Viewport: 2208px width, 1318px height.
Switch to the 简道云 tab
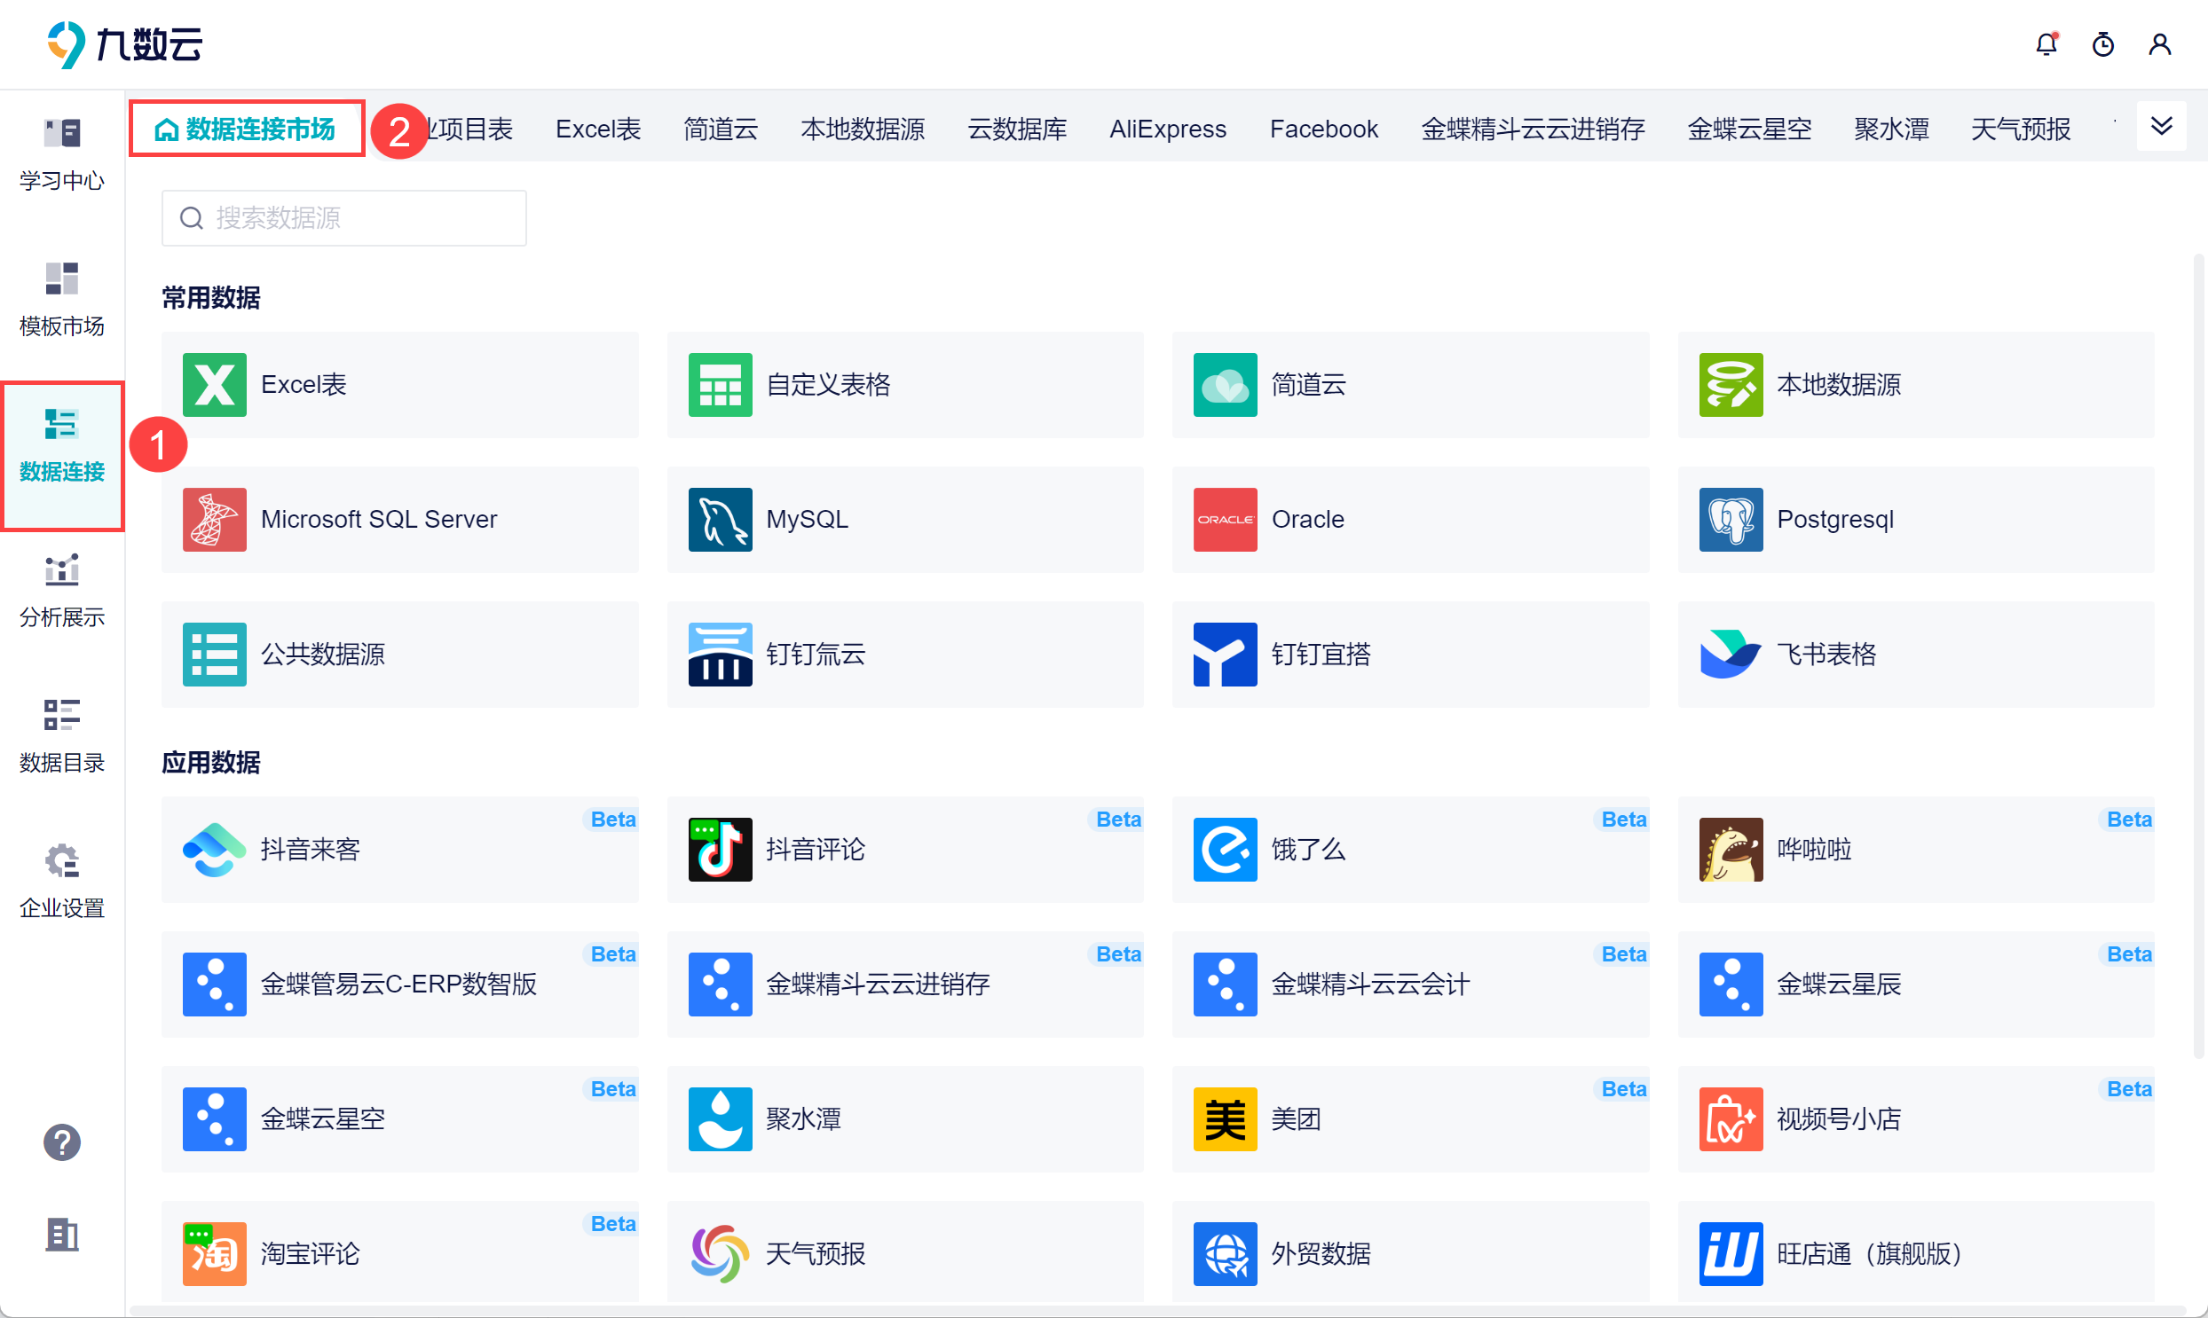tap(721, 129)
